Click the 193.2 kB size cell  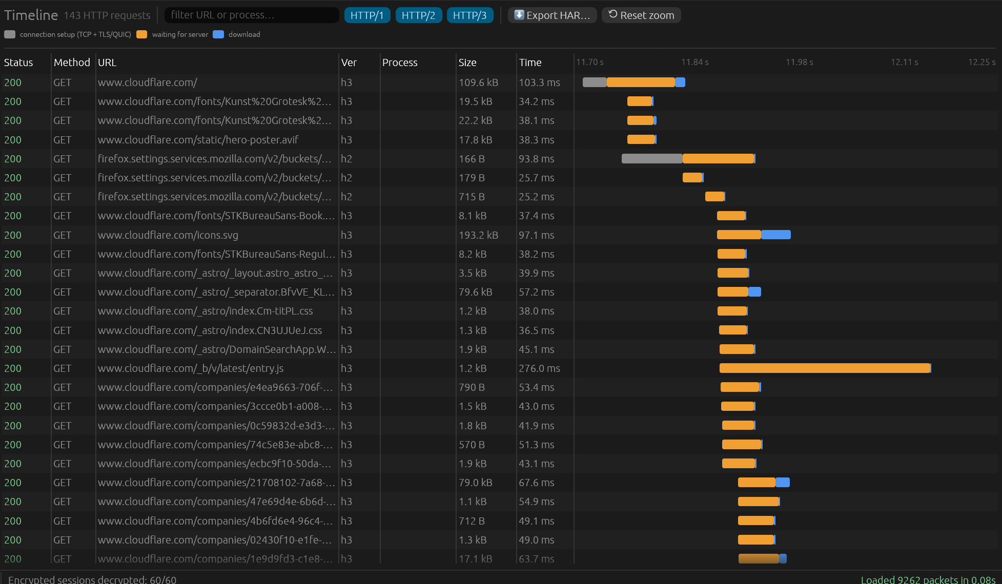478,235
